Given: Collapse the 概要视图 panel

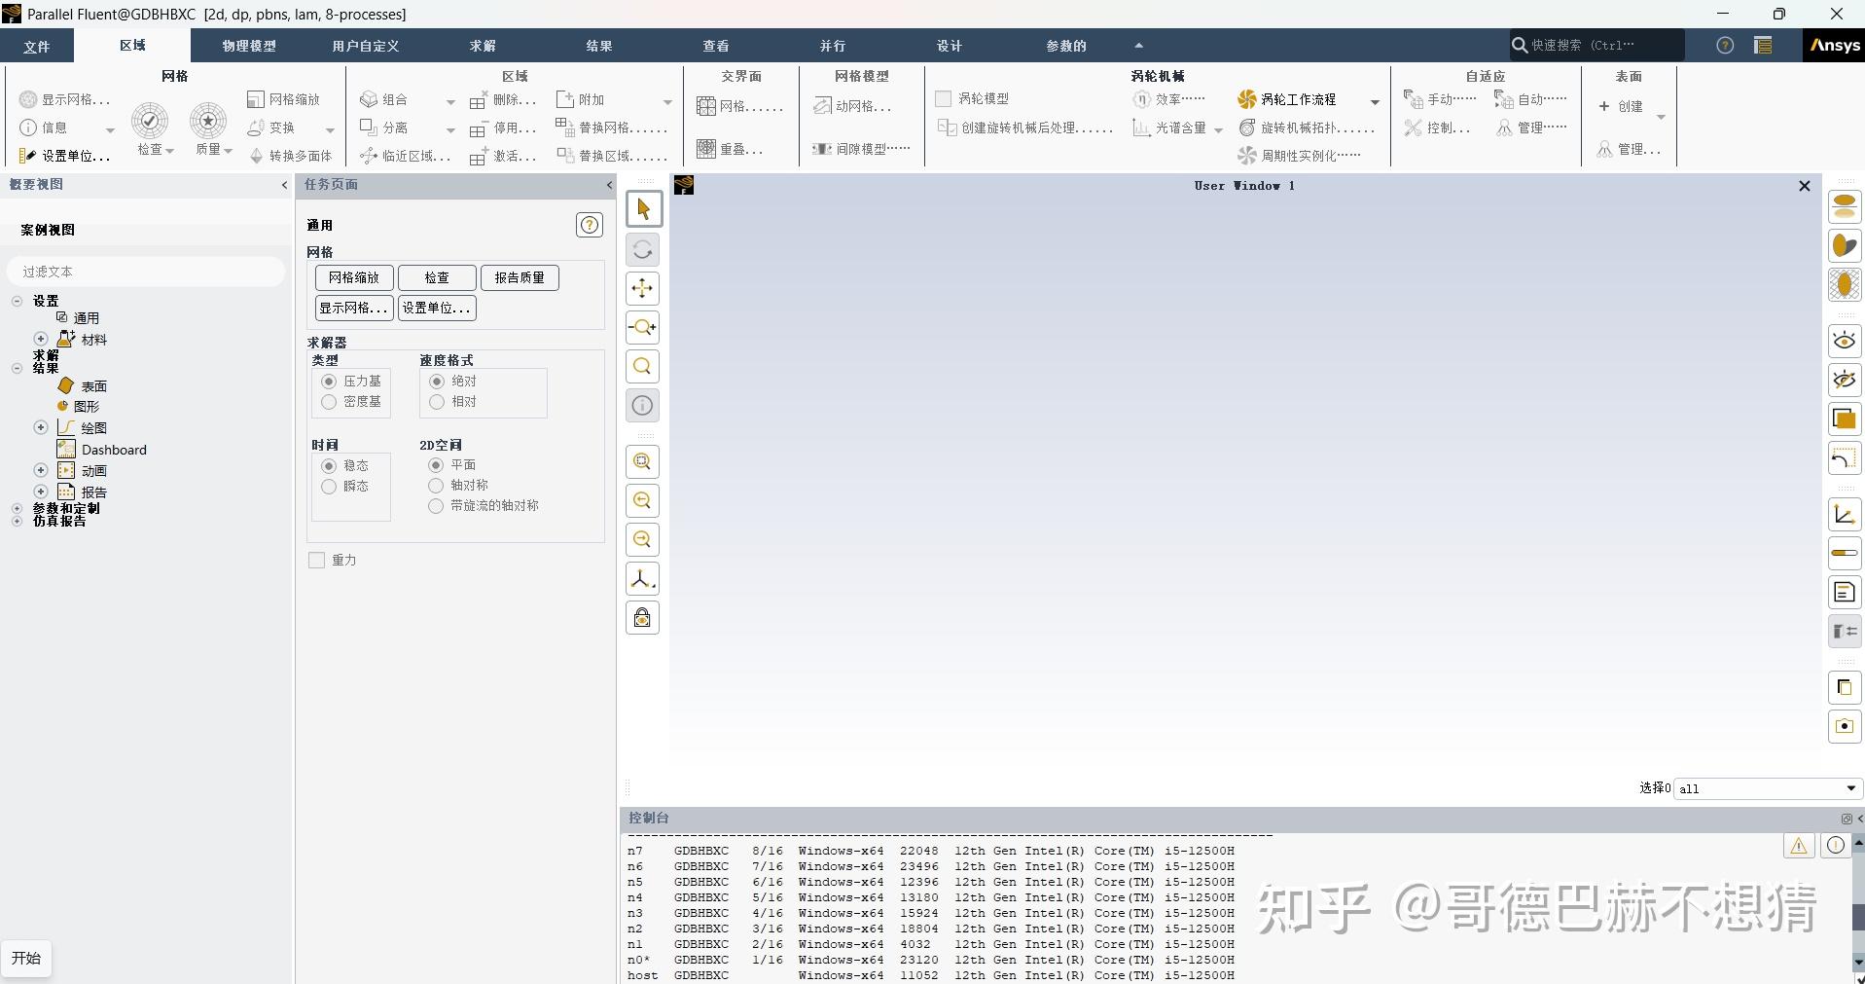Looking at the screenshot, I should 284,185.
